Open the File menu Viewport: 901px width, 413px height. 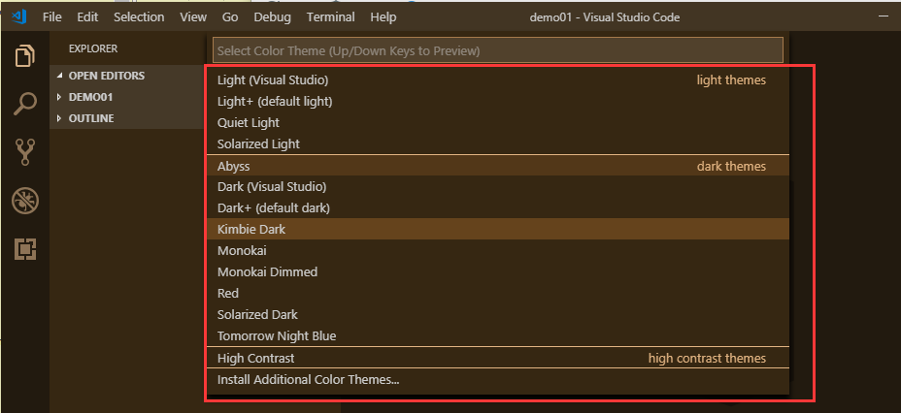52,17
